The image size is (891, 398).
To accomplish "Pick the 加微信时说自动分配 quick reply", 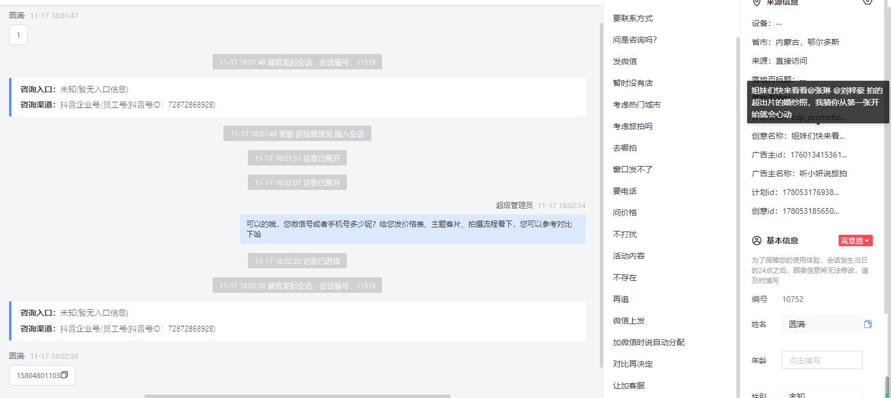I will [x=649, y=342].
